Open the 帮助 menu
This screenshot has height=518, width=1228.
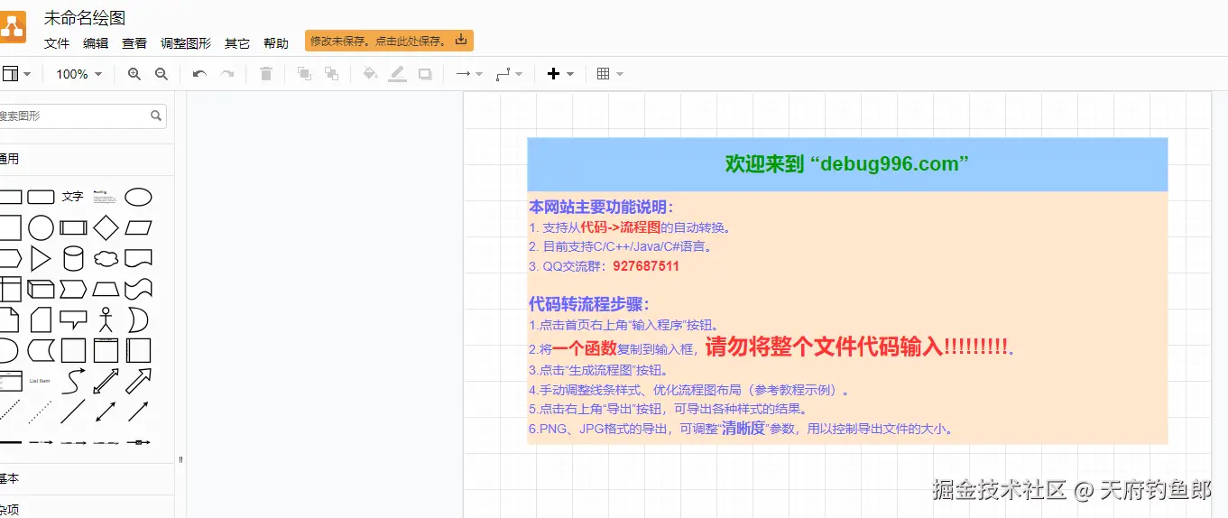point(276,43)
